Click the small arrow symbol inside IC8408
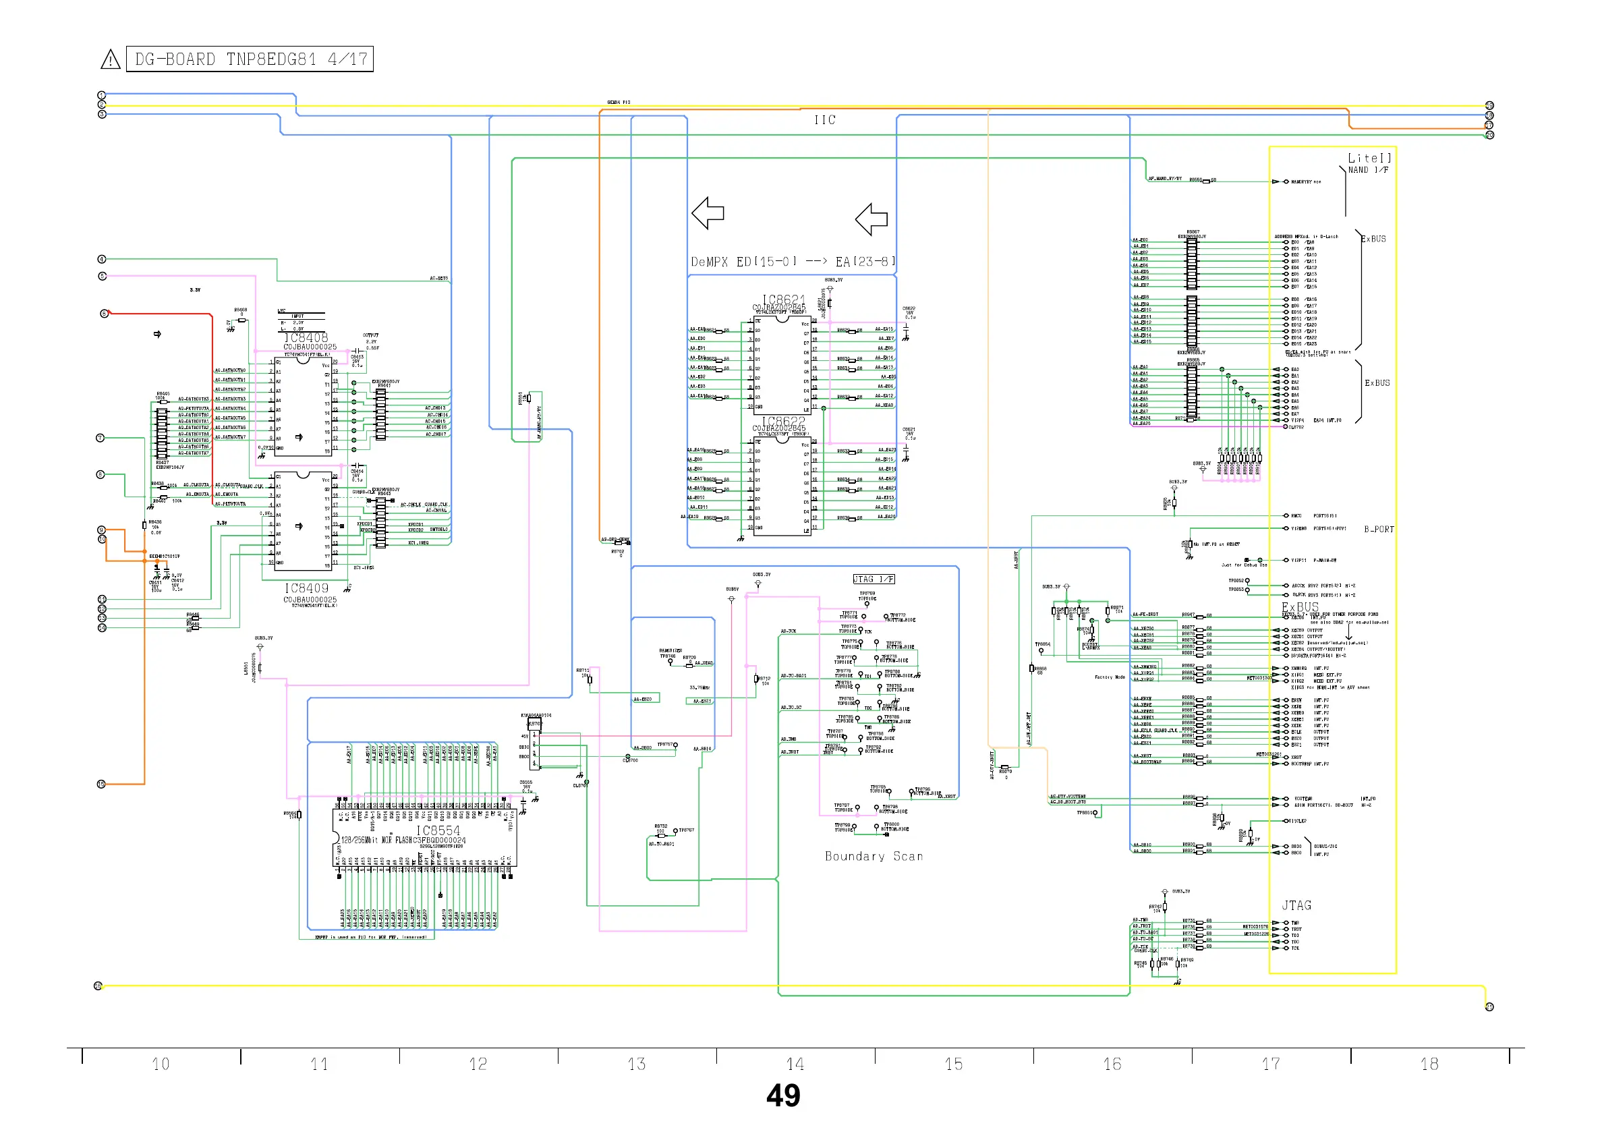This screenshot has height=1136, width=1602. pyautogui.click(x=299, y=437)
